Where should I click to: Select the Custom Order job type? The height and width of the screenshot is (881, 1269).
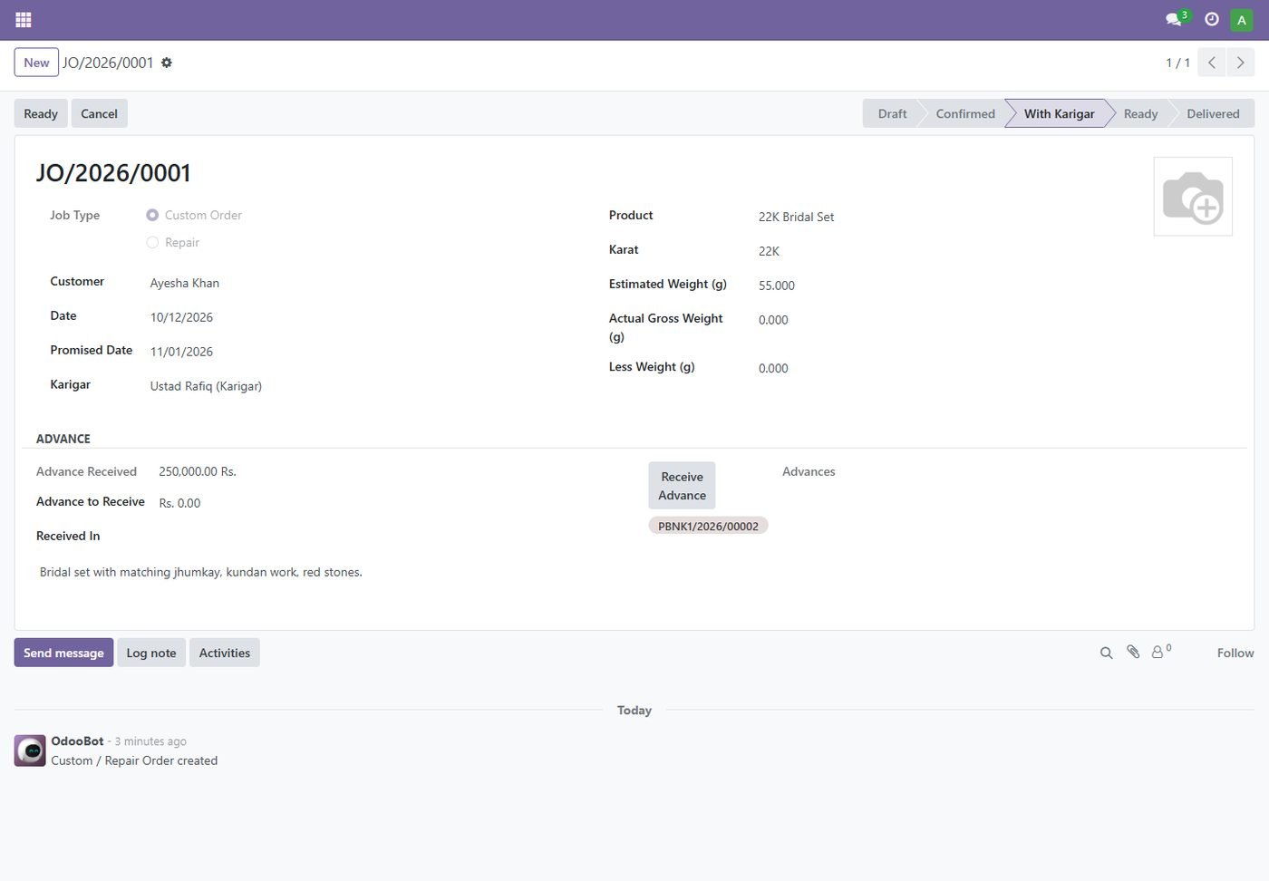152,215
